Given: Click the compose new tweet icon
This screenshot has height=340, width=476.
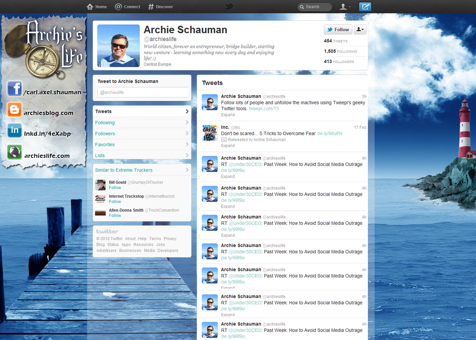Looking at the screenshot, I should pos(365,7).
